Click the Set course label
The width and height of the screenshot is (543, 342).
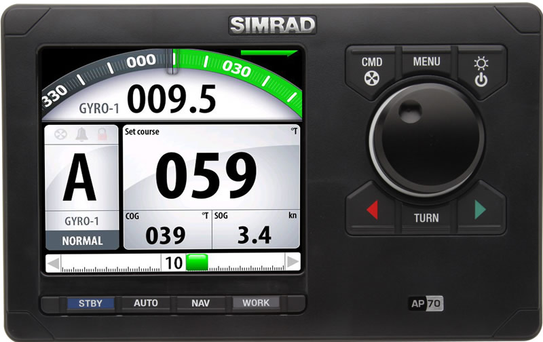click(x=142, y=132)
